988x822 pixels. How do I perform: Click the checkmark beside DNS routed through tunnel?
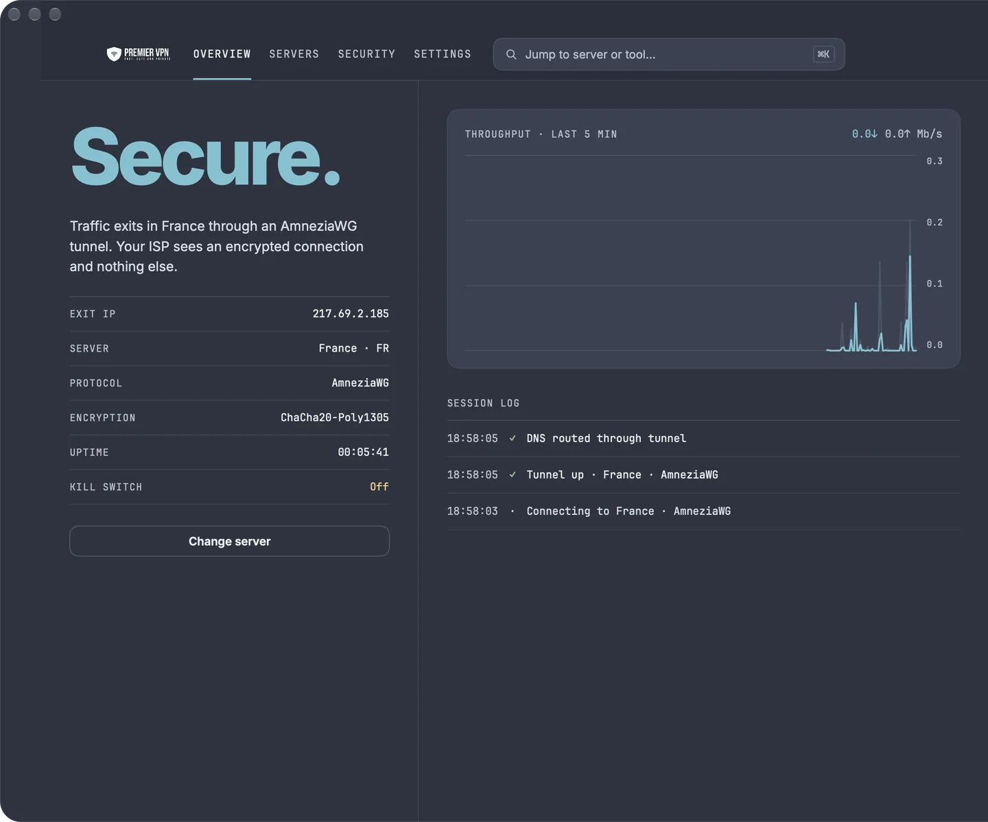coord(513,438)
